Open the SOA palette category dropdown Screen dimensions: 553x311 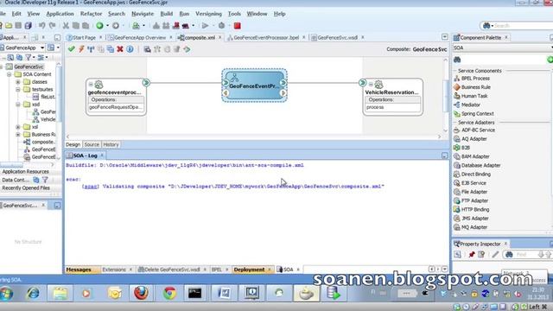551,48
